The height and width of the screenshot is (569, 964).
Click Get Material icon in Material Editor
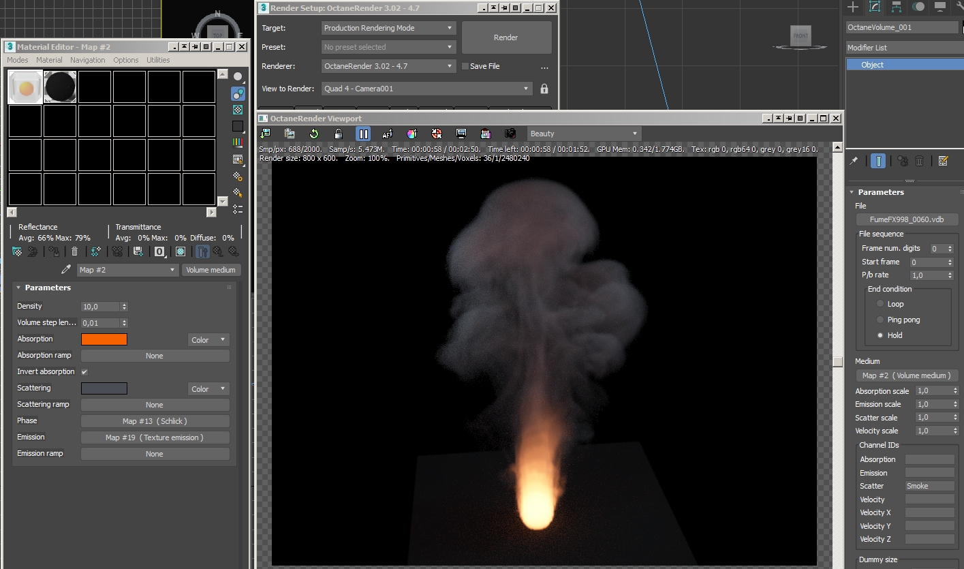pos(17,251)
